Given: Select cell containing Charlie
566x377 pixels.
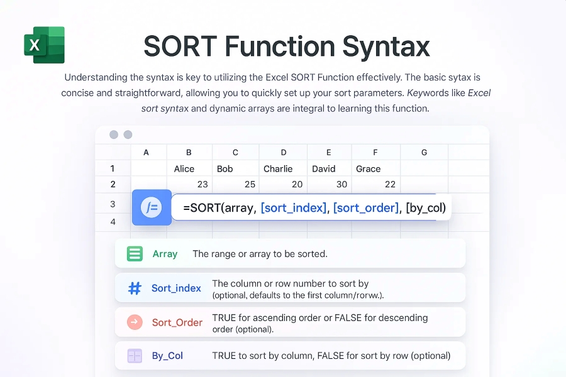Looking at the screenshot, I should 278,168.
